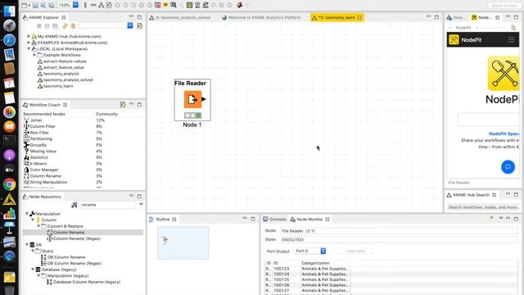Click the red wrench icon in main toolbar
This screenshot has width=524, height=295.
point(240,5)
